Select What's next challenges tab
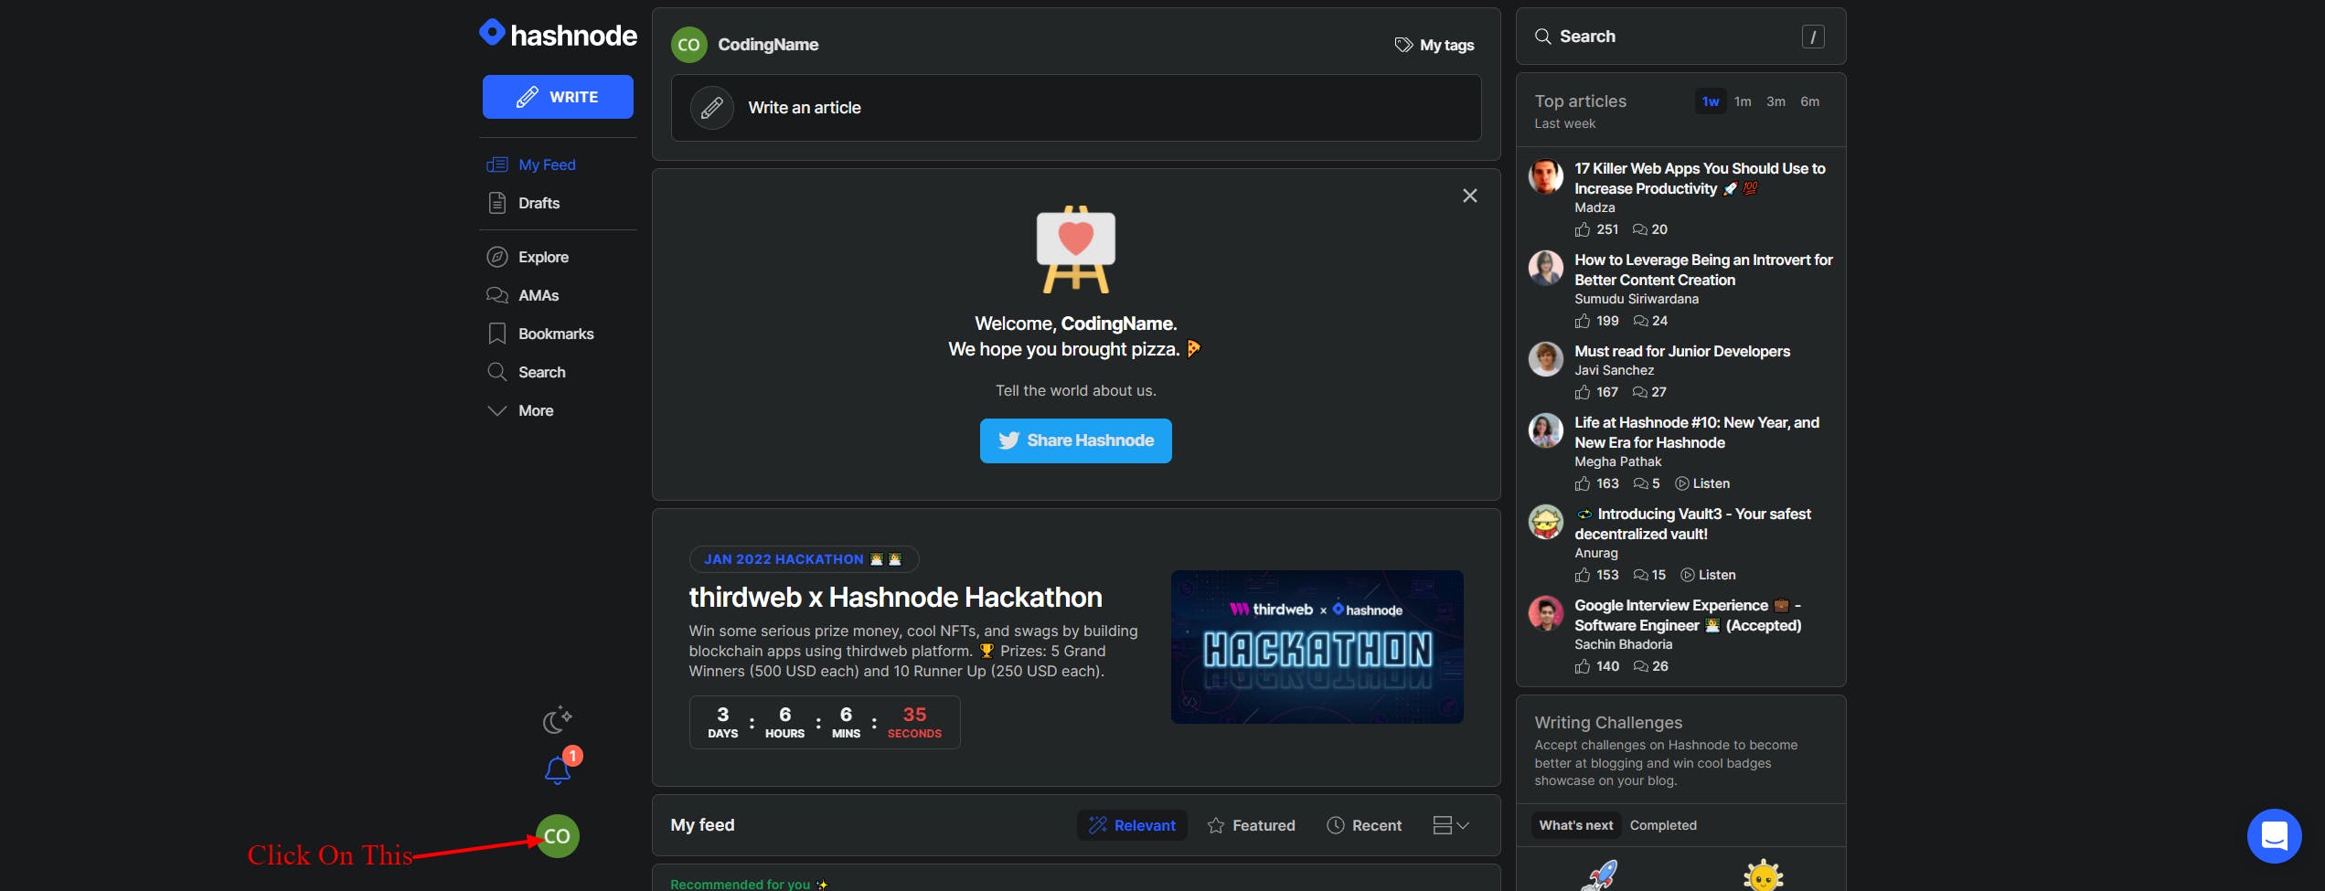The height and width of the screenshot is (891, 2325). pos(1576,825)
